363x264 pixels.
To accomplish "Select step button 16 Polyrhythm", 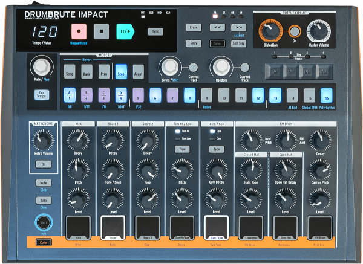I will pyautogui.click(x=327, y=95).
